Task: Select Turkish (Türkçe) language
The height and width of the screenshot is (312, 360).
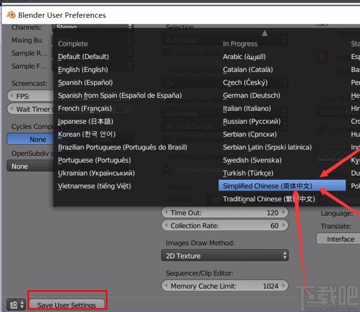Action: click(x=248, y=173)
